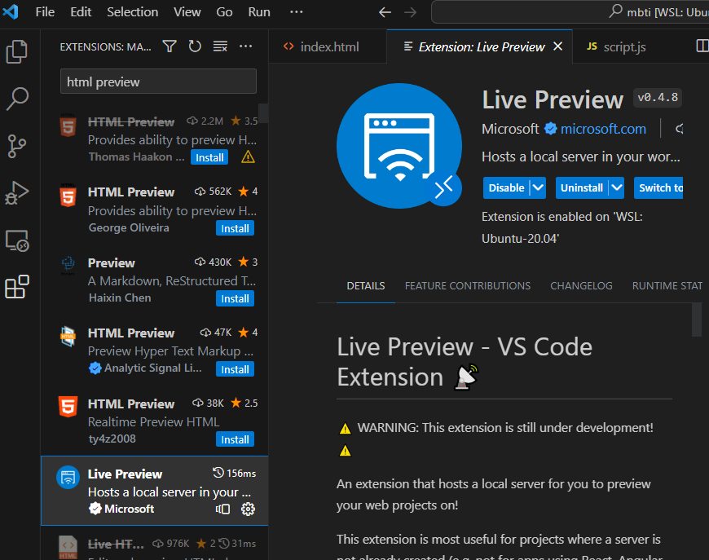Open the Go menu
Image resolution: width=709 pixels, height=560 pixels.
click(224, 11)
